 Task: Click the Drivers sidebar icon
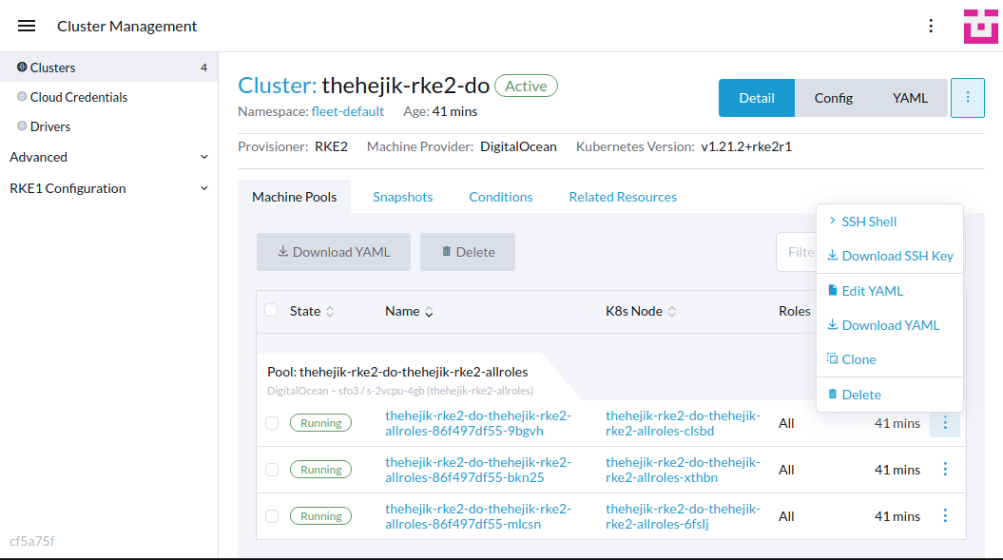tap(21, 126)
